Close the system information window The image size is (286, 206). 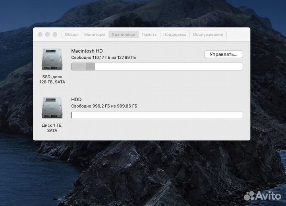point(40,35)
